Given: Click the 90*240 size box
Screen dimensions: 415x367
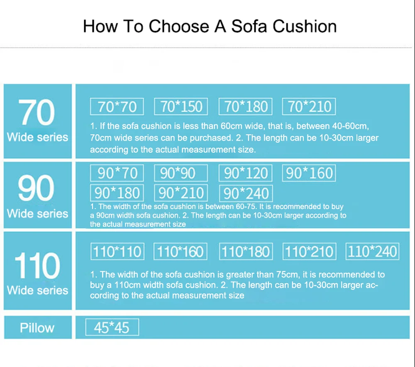Looking at the screenshot, I should click(245, 193).
